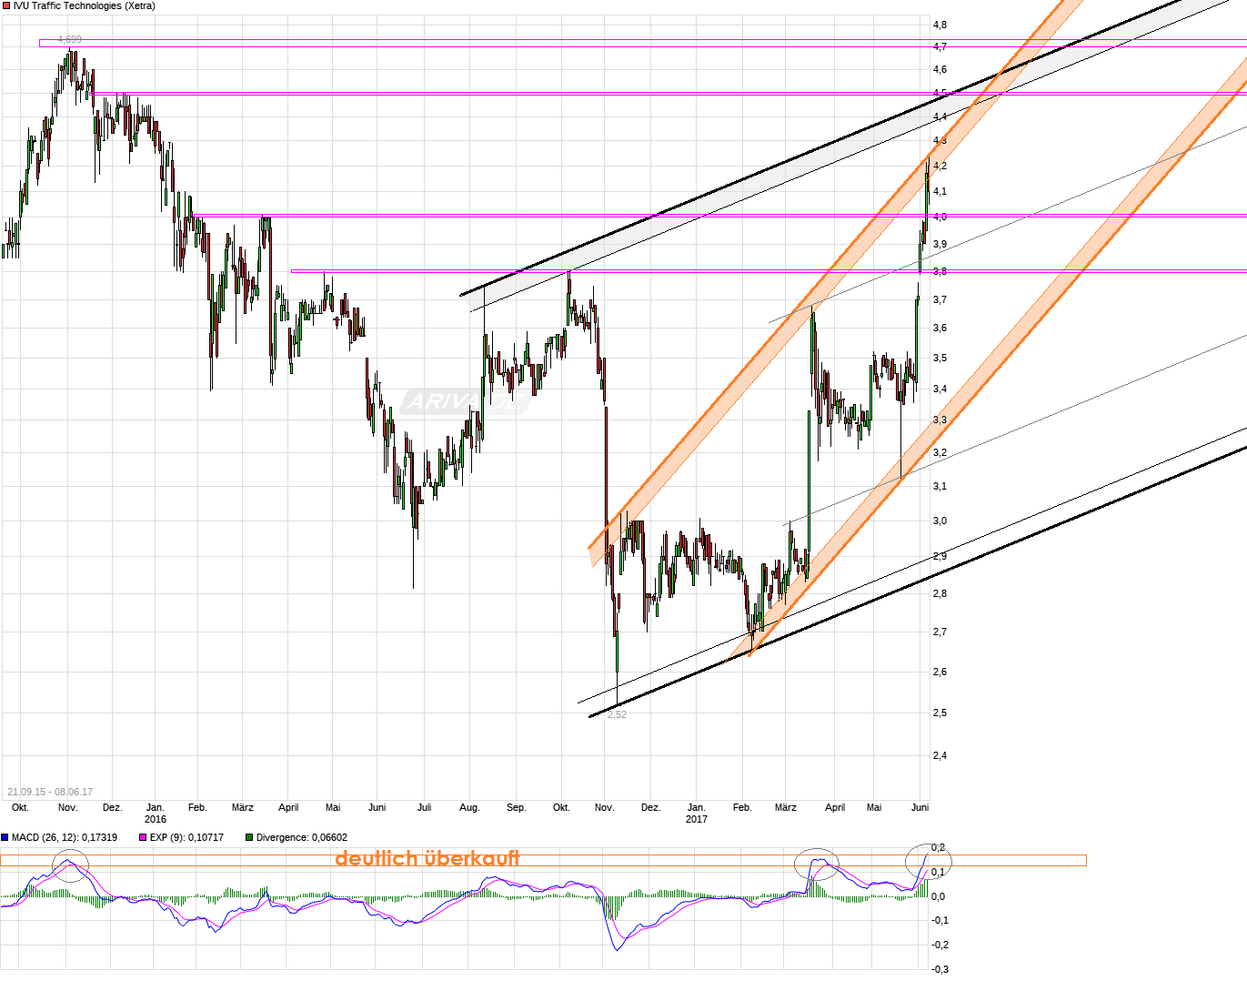
Task: Click the 4,8 price axis value
Action: [940, 25]
